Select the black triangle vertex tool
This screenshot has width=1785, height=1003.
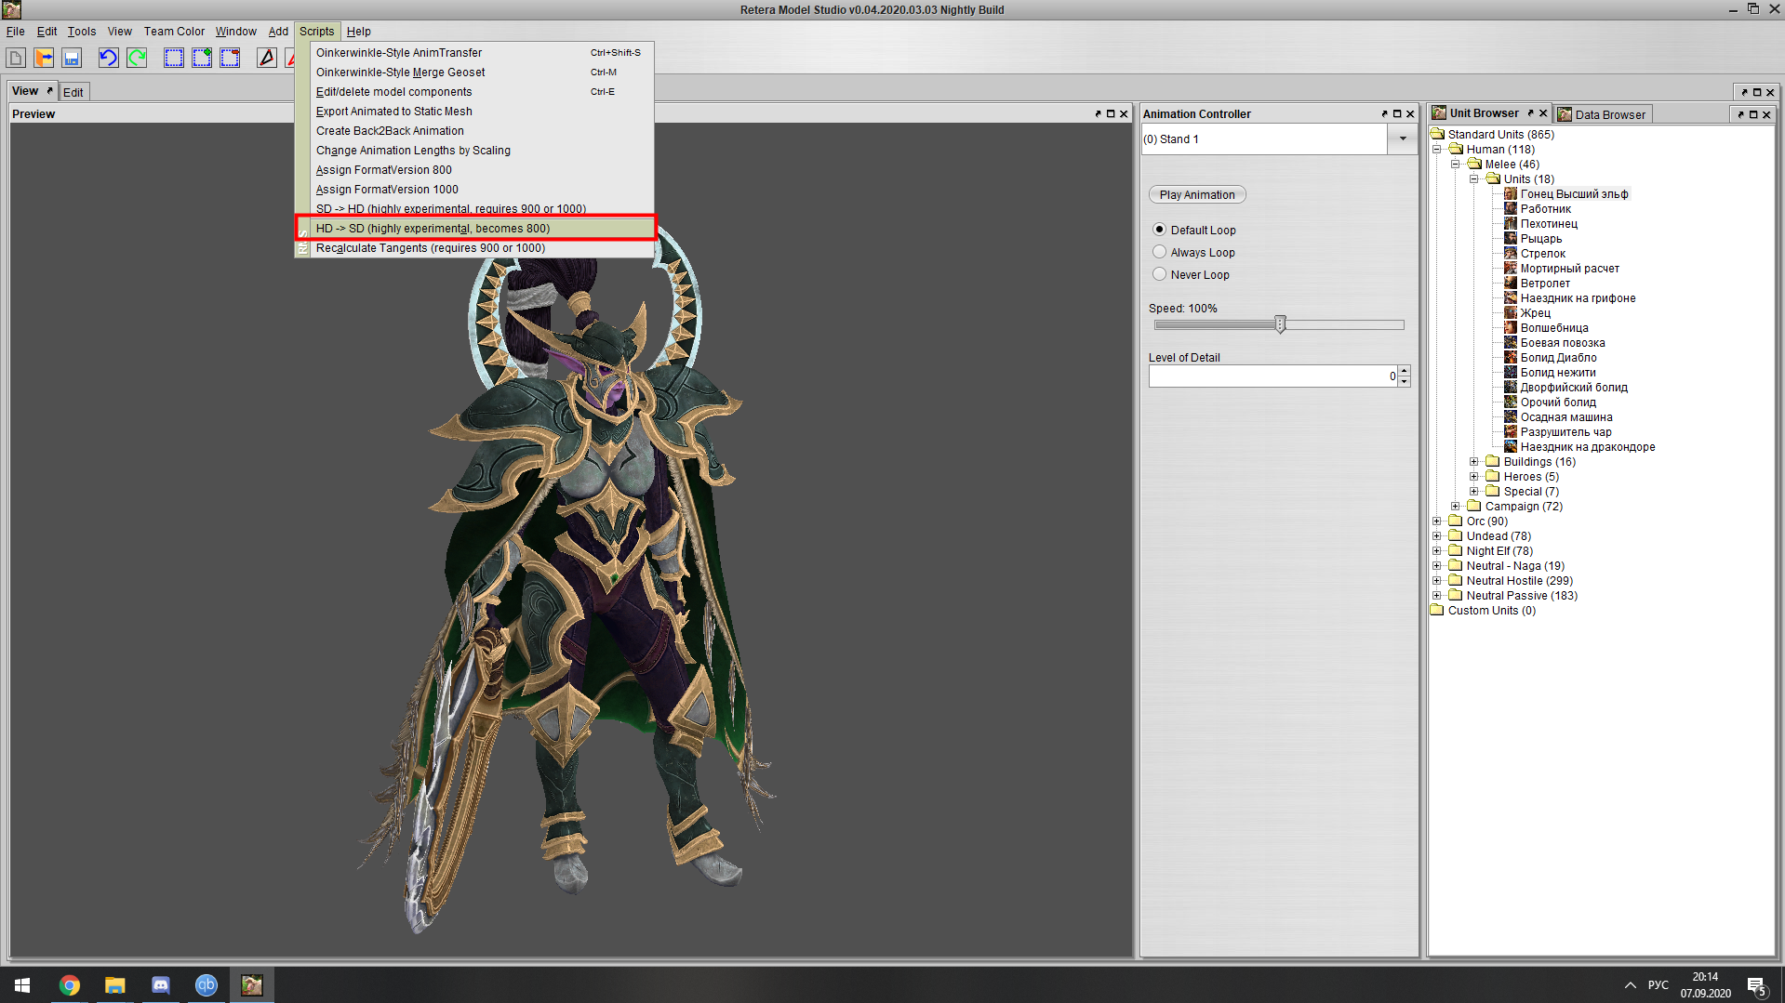point(267,58)
